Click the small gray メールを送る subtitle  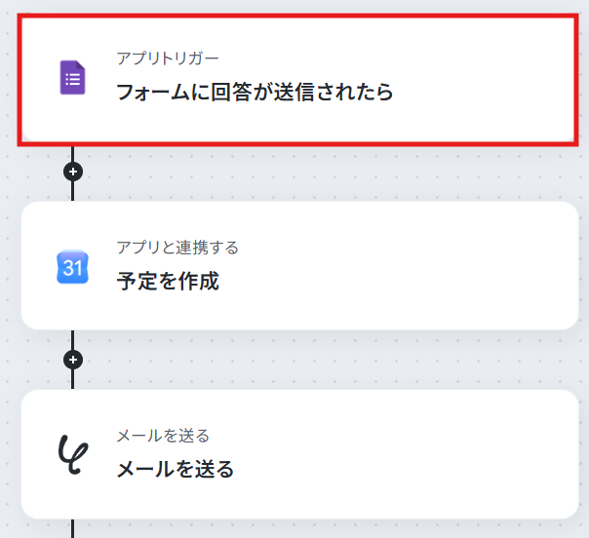(163, 436)
